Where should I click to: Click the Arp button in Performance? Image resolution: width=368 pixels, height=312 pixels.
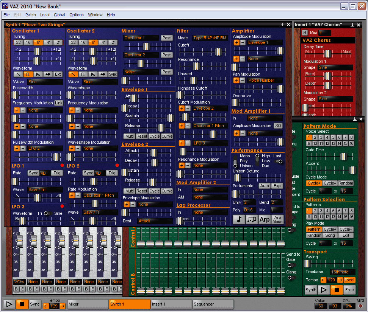pos(265,219)
